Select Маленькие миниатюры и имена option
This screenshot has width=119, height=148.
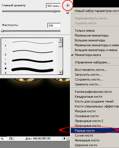coord(95,45)
